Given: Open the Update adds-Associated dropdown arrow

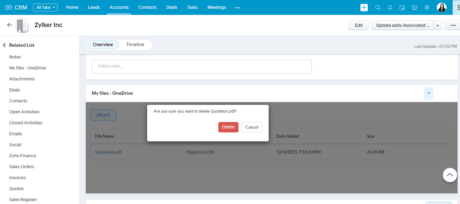Looking at the screenshot, I should pos(438,25).
